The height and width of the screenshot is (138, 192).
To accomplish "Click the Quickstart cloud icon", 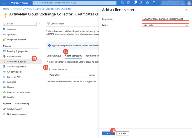I will point(4,34).
